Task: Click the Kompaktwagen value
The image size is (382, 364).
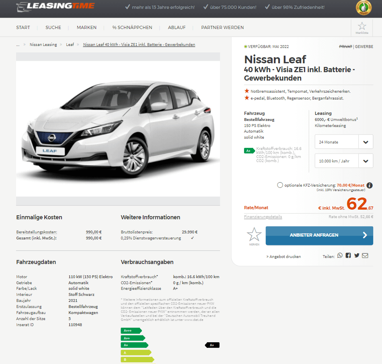Action: point(83,312)
